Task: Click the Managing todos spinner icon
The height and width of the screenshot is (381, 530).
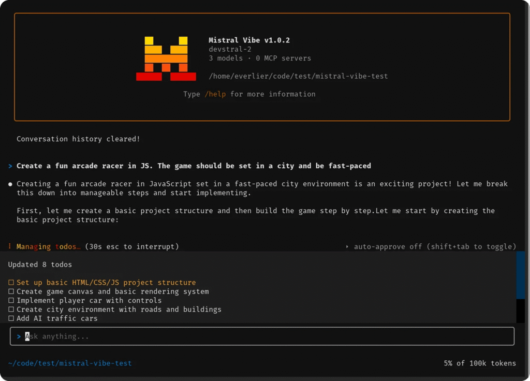Action: (9, 246)
